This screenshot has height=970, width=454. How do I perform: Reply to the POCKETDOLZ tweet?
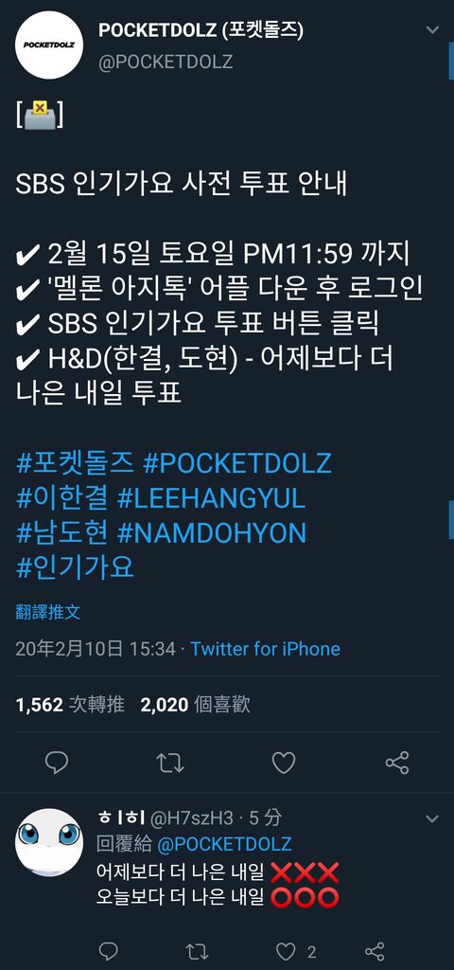click(57, 763)
